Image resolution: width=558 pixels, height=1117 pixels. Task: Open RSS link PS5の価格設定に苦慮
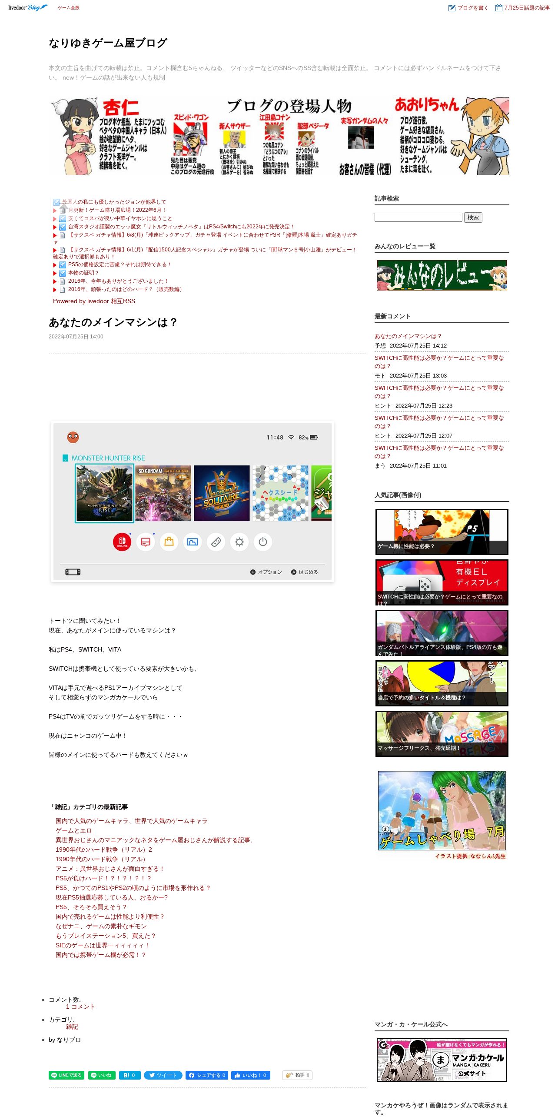tap(120, 264)
